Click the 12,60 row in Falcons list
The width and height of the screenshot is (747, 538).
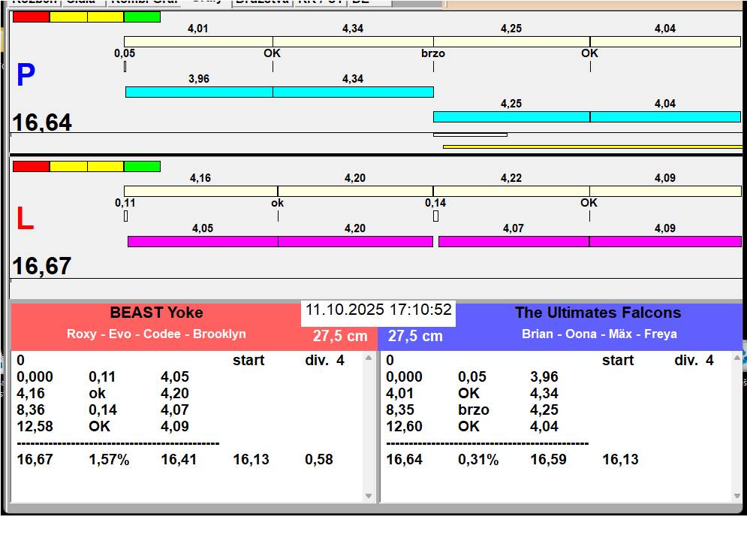(x=472, y=426)
